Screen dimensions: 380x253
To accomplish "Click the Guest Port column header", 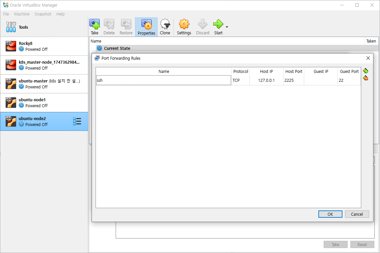I will 349,72.
